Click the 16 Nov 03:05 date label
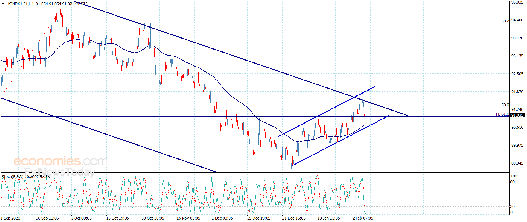Image resolution: width=527 pixels, height=222 pixels. 188,218
